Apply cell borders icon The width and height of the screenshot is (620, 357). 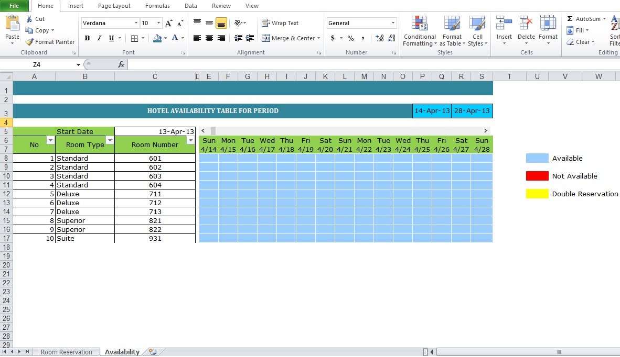[134, 38]
